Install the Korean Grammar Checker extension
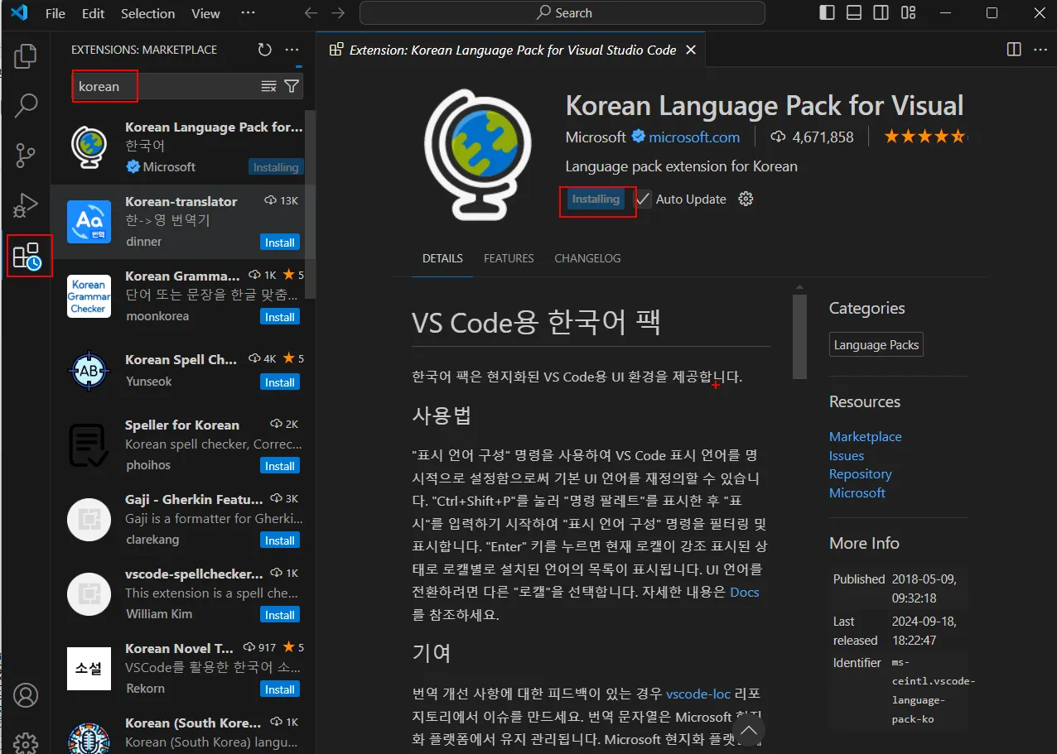 pyautogui.click(x=279, y=317)
